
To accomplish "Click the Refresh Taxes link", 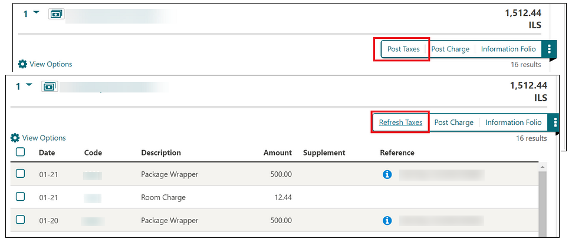I will [400, 122].
